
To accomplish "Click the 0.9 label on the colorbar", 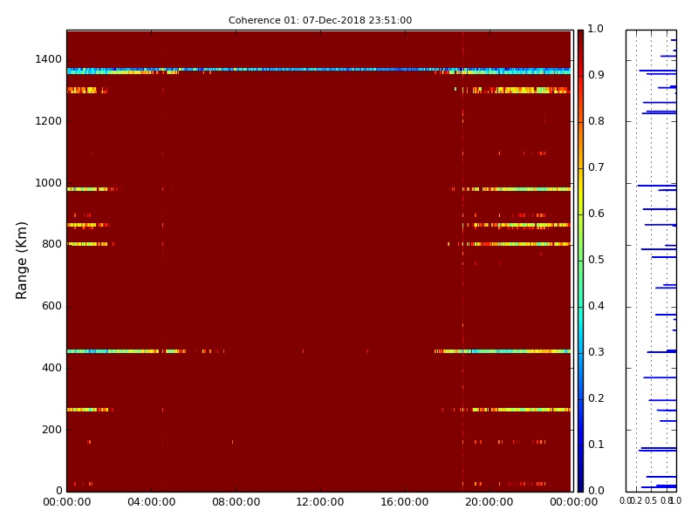I will click(x=595, y=75).
